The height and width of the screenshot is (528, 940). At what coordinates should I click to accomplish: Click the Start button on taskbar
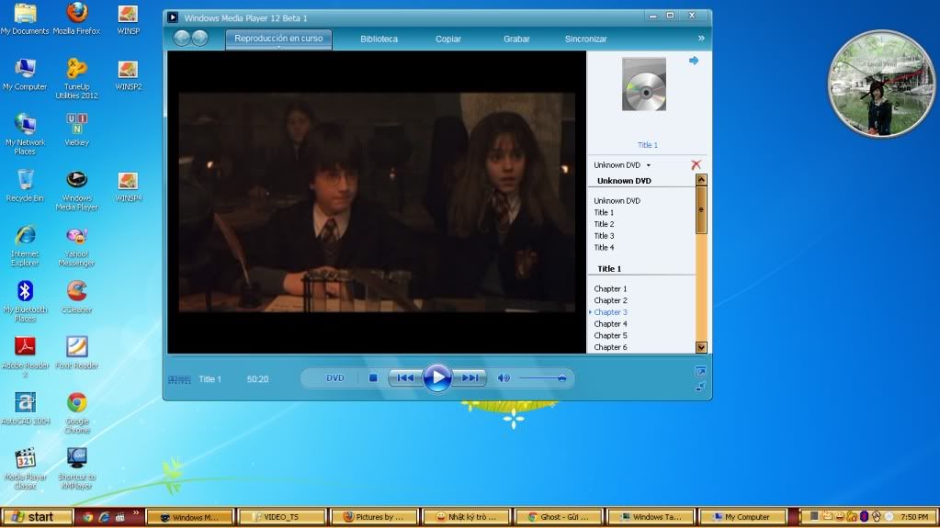pos(37,517)
